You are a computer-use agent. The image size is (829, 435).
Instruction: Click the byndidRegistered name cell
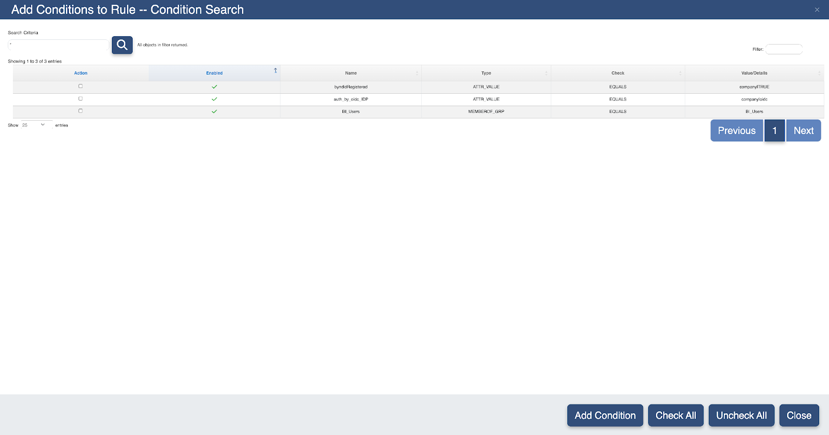351,87
